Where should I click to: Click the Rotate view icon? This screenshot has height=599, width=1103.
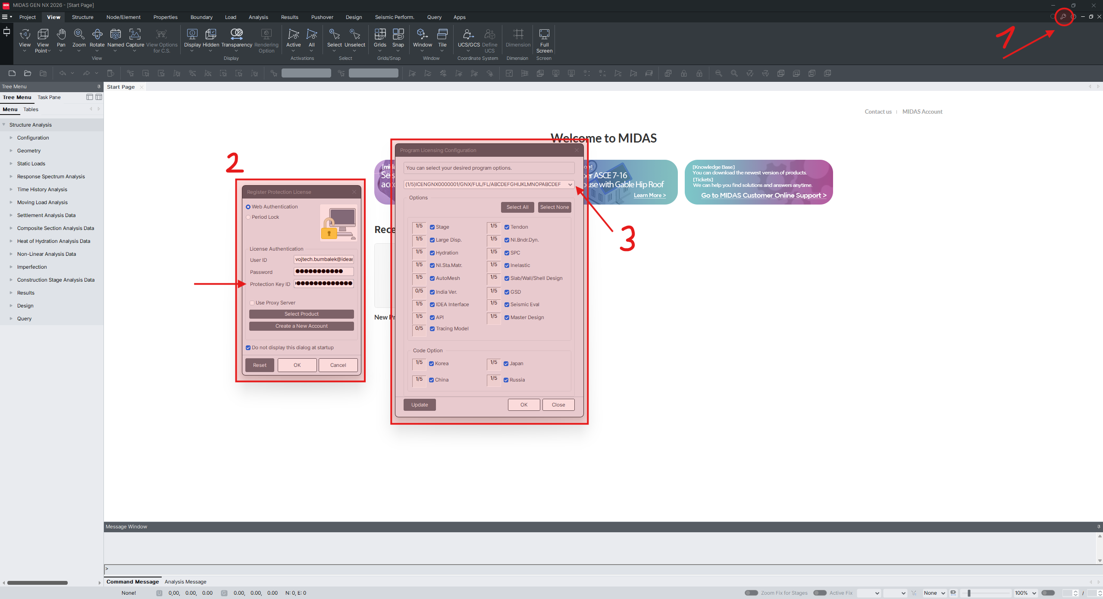pos(97,34)
